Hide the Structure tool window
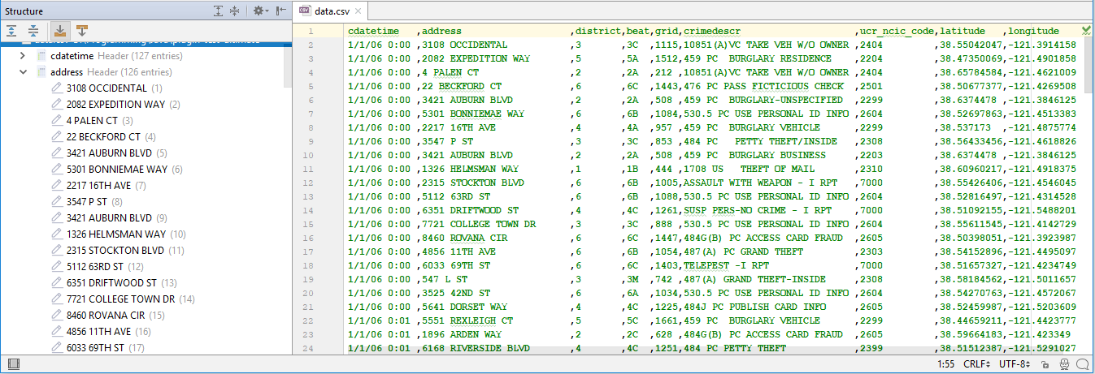 (280, 11)
